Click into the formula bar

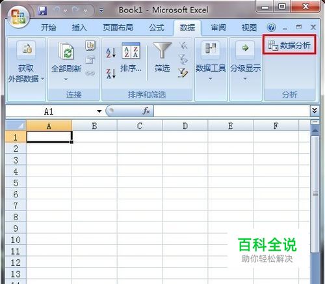coord(232,111)
